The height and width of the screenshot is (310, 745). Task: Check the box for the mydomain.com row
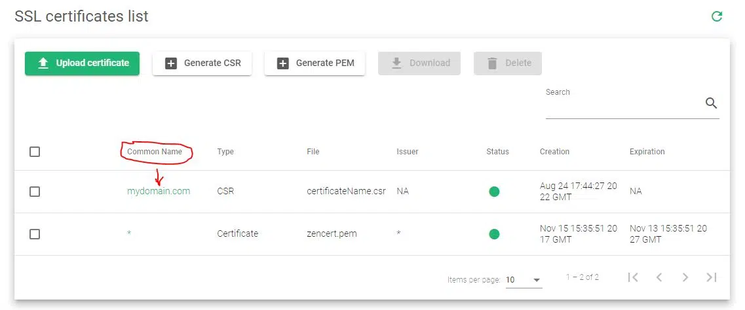tap(35, 192)
